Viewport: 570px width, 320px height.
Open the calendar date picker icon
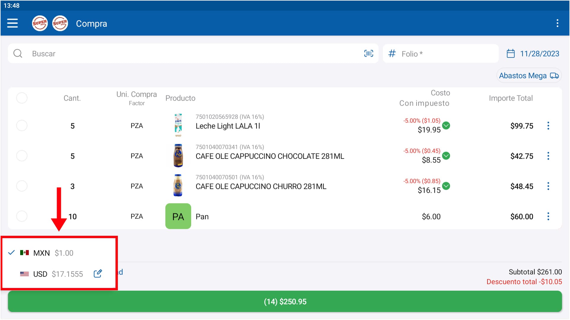[510, 54]
